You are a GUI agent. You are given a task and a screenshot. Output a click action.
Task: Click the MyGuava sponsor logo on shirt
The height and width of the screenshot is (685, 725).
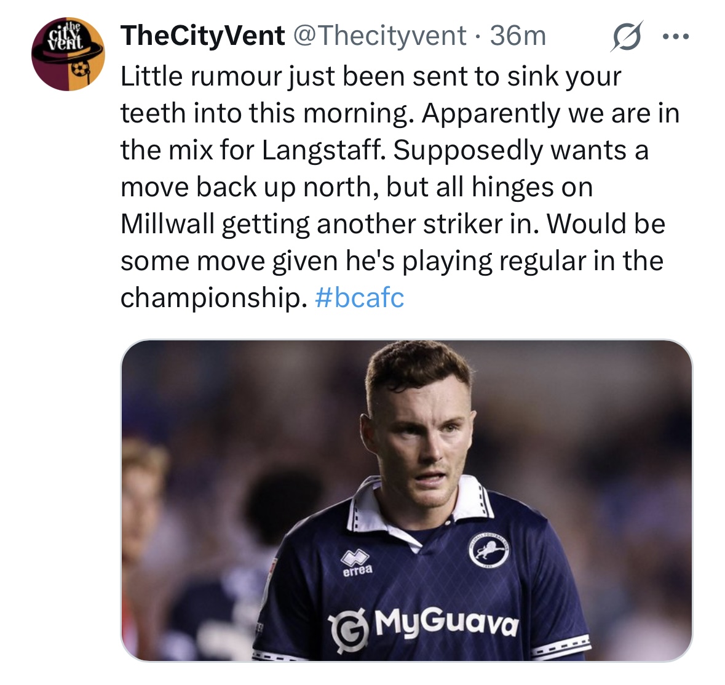[424, 626]
